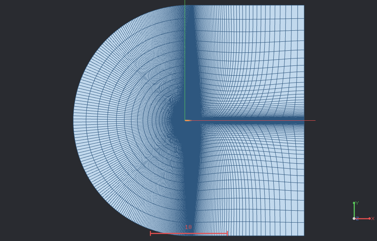The width and height of the screenshot is (377, 241).
Task: Click the red X axis handle on gizmo
Action: [370, 218]
